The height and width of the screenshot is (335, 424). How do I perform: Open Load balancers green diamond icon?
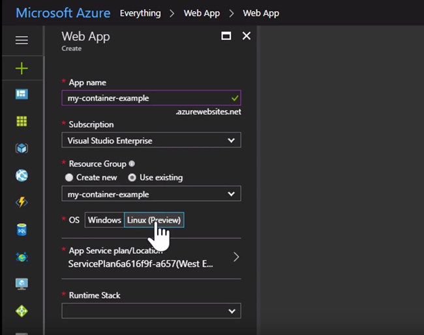(22, 311)
